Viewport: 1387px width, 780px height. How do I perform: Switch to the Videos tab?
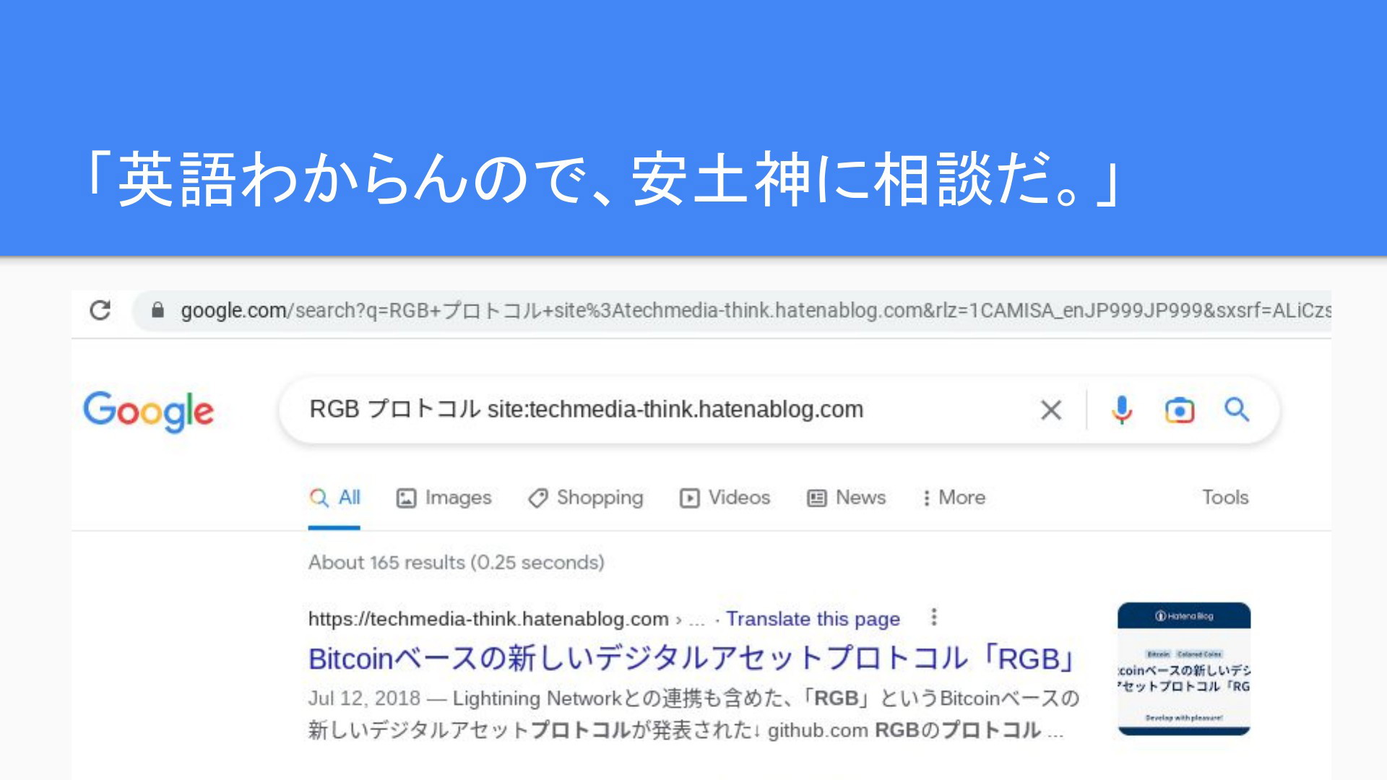click(x=725, y=498)
